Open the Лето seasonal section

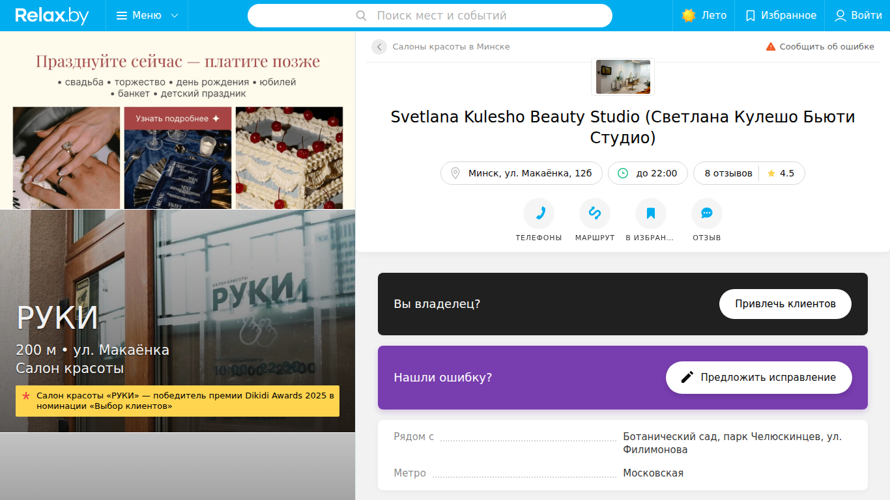click(704, 16)
